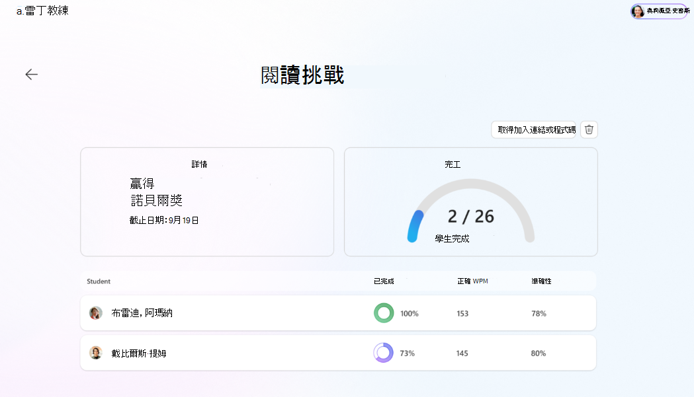694x397 pixels.
Task: Sort by 已完成 column header
Action: [384, 281]
